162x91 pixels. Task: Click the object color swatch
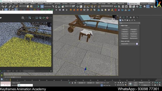tap(137, 44)
